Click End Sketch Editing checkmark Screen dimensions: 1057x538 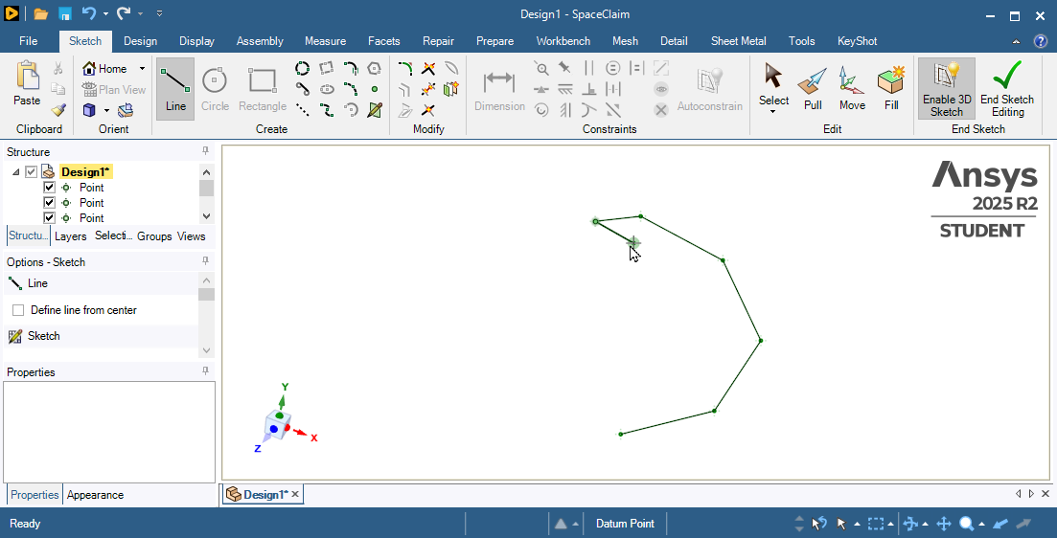(x=1007, y=88)
